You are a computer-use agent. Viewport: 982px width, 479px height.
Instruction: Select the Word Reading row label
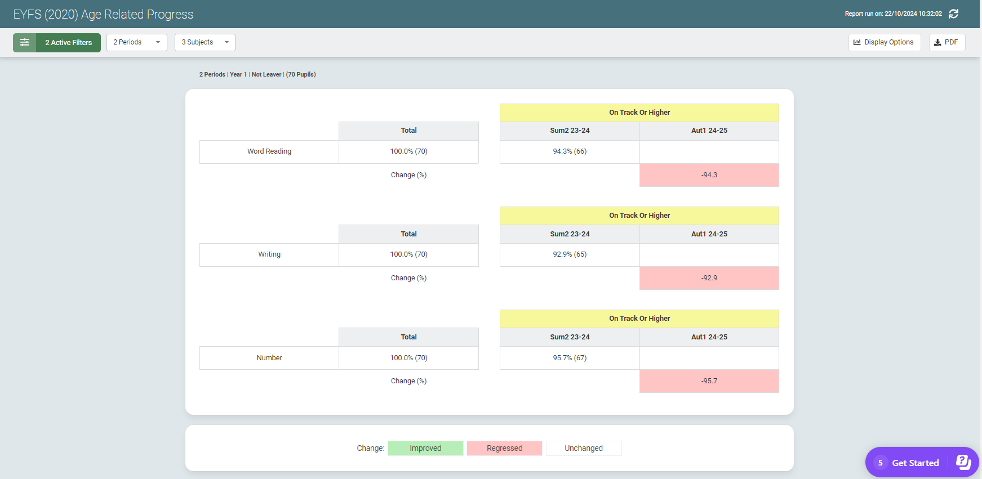(269, 151)
